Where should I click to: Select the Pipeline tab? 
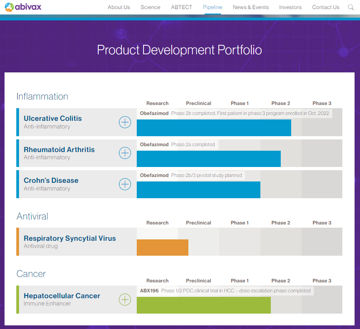[x=212, y=7]
